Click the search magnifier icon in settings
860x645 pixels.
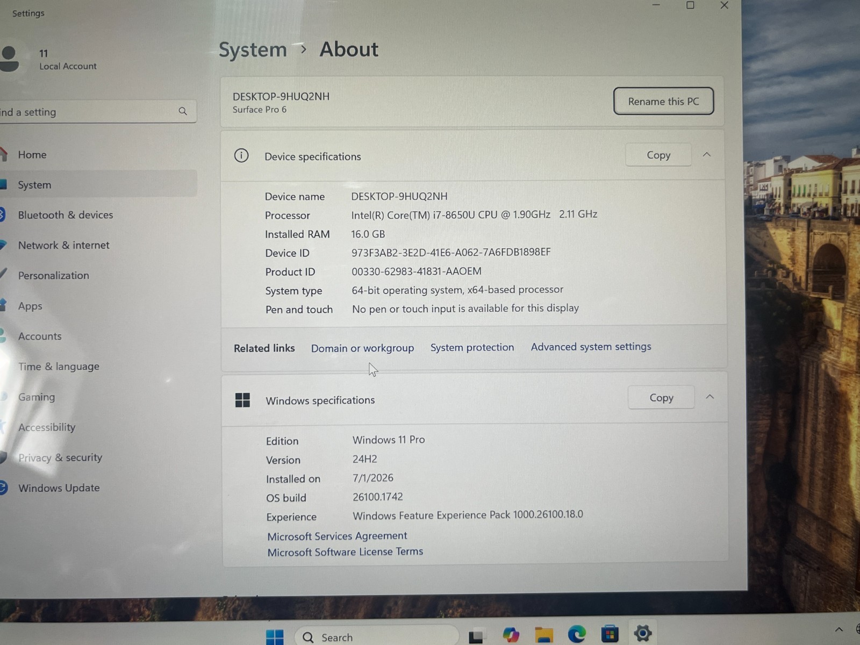point(183,111)
